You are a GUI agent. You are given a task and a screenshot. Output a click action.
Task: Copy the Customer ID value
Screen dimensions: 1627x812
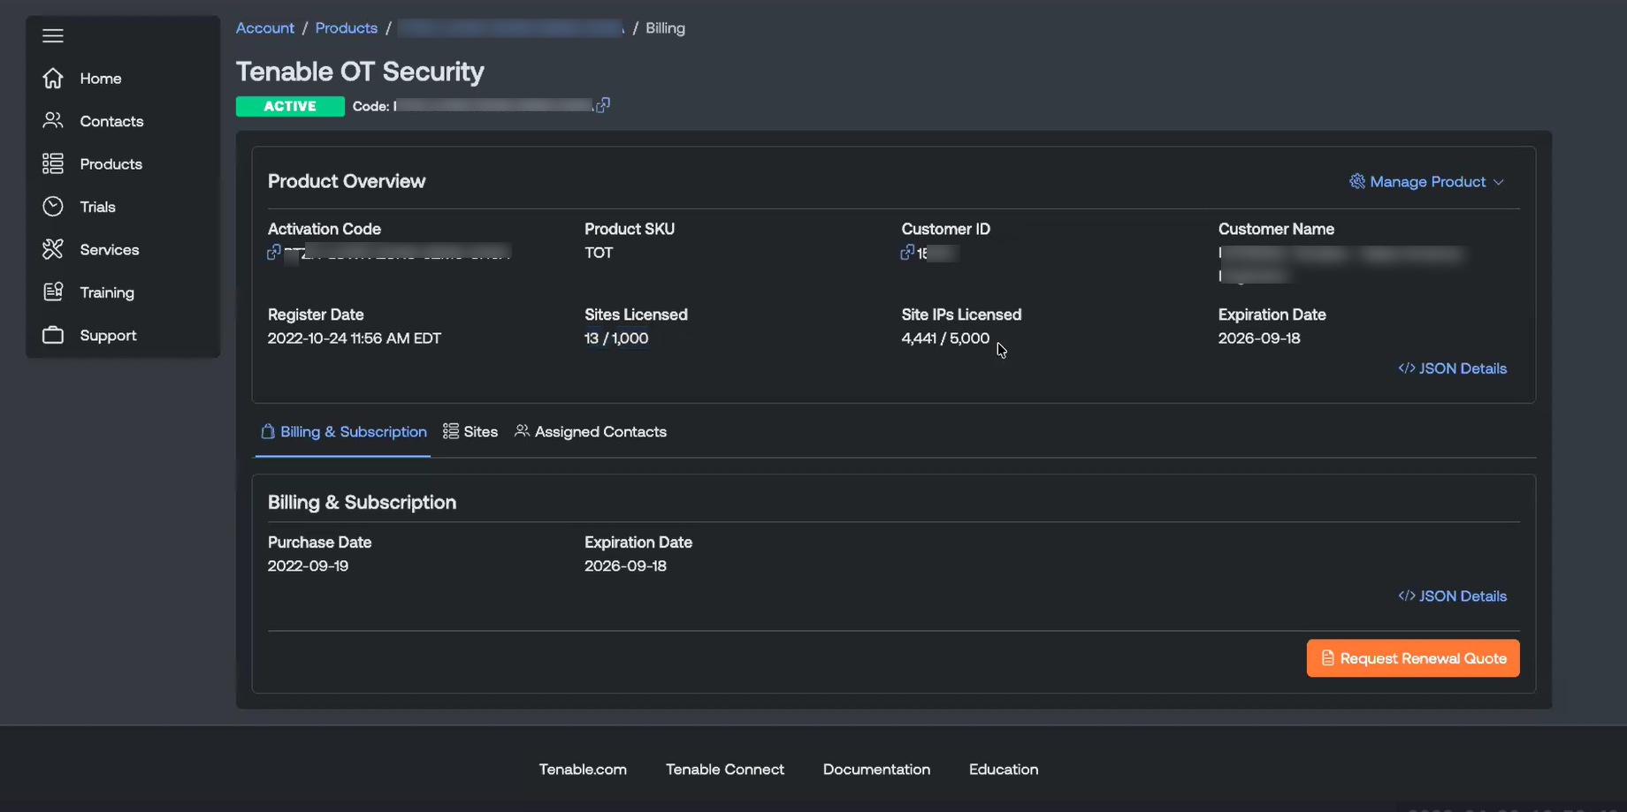click(907, 253)
